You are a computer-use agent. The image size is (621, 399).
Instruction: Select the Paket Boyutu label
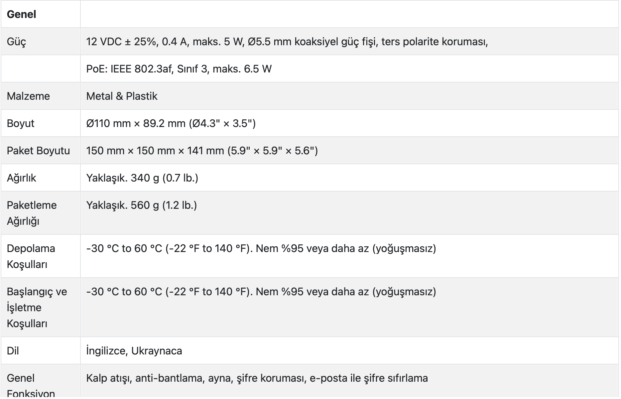[38, 151]
